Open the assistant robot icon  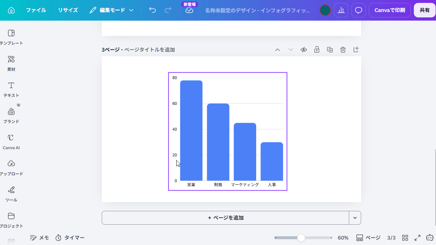click(430, 238)
